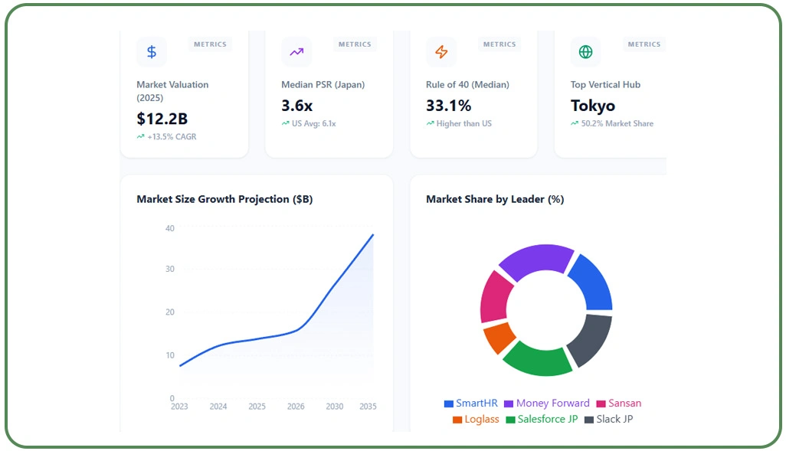Select the arrow icon next to Higher than US
Viewport: 786px width, 451px height.
(x=430, y=123)
